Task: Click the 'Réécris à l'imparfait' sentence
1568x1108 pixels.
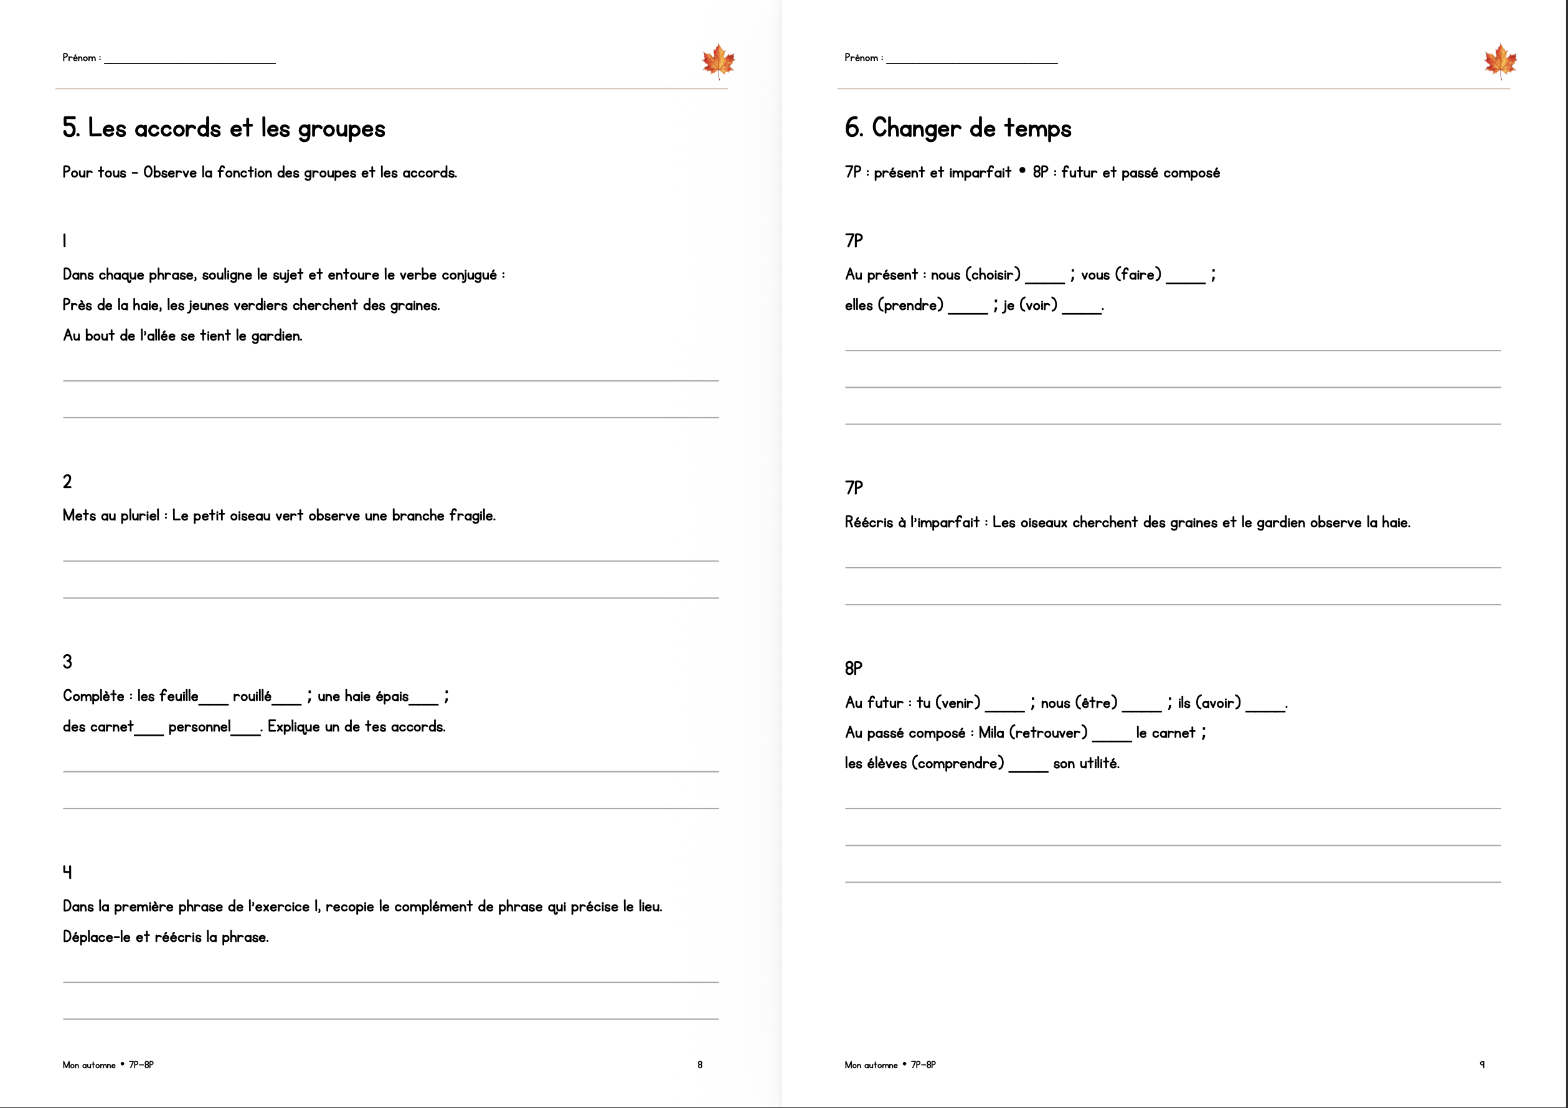Action: tap(1128, 522)
